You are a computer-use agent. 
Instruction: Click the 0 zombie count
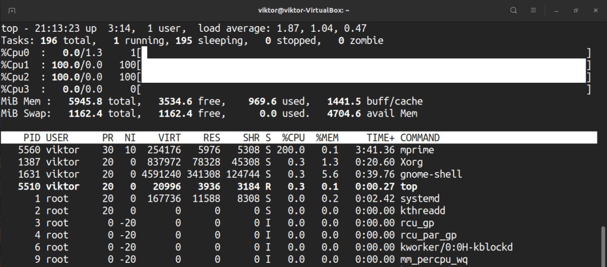(x=341, y=40)
